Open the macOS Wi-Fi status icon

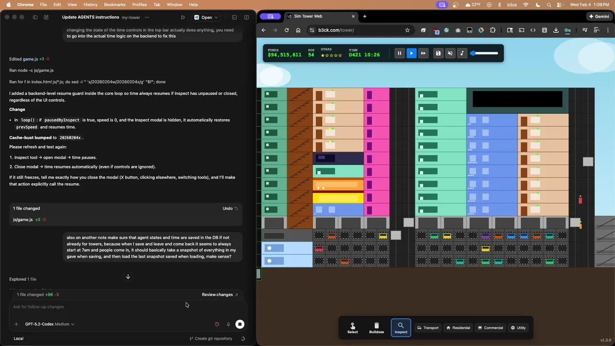[526, 4]
